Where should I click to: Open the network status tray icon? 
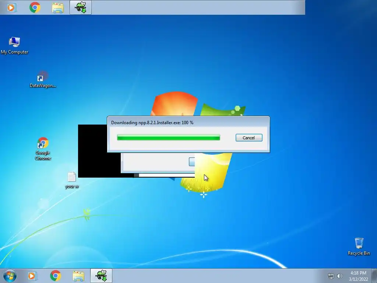(x=331, y=276)
